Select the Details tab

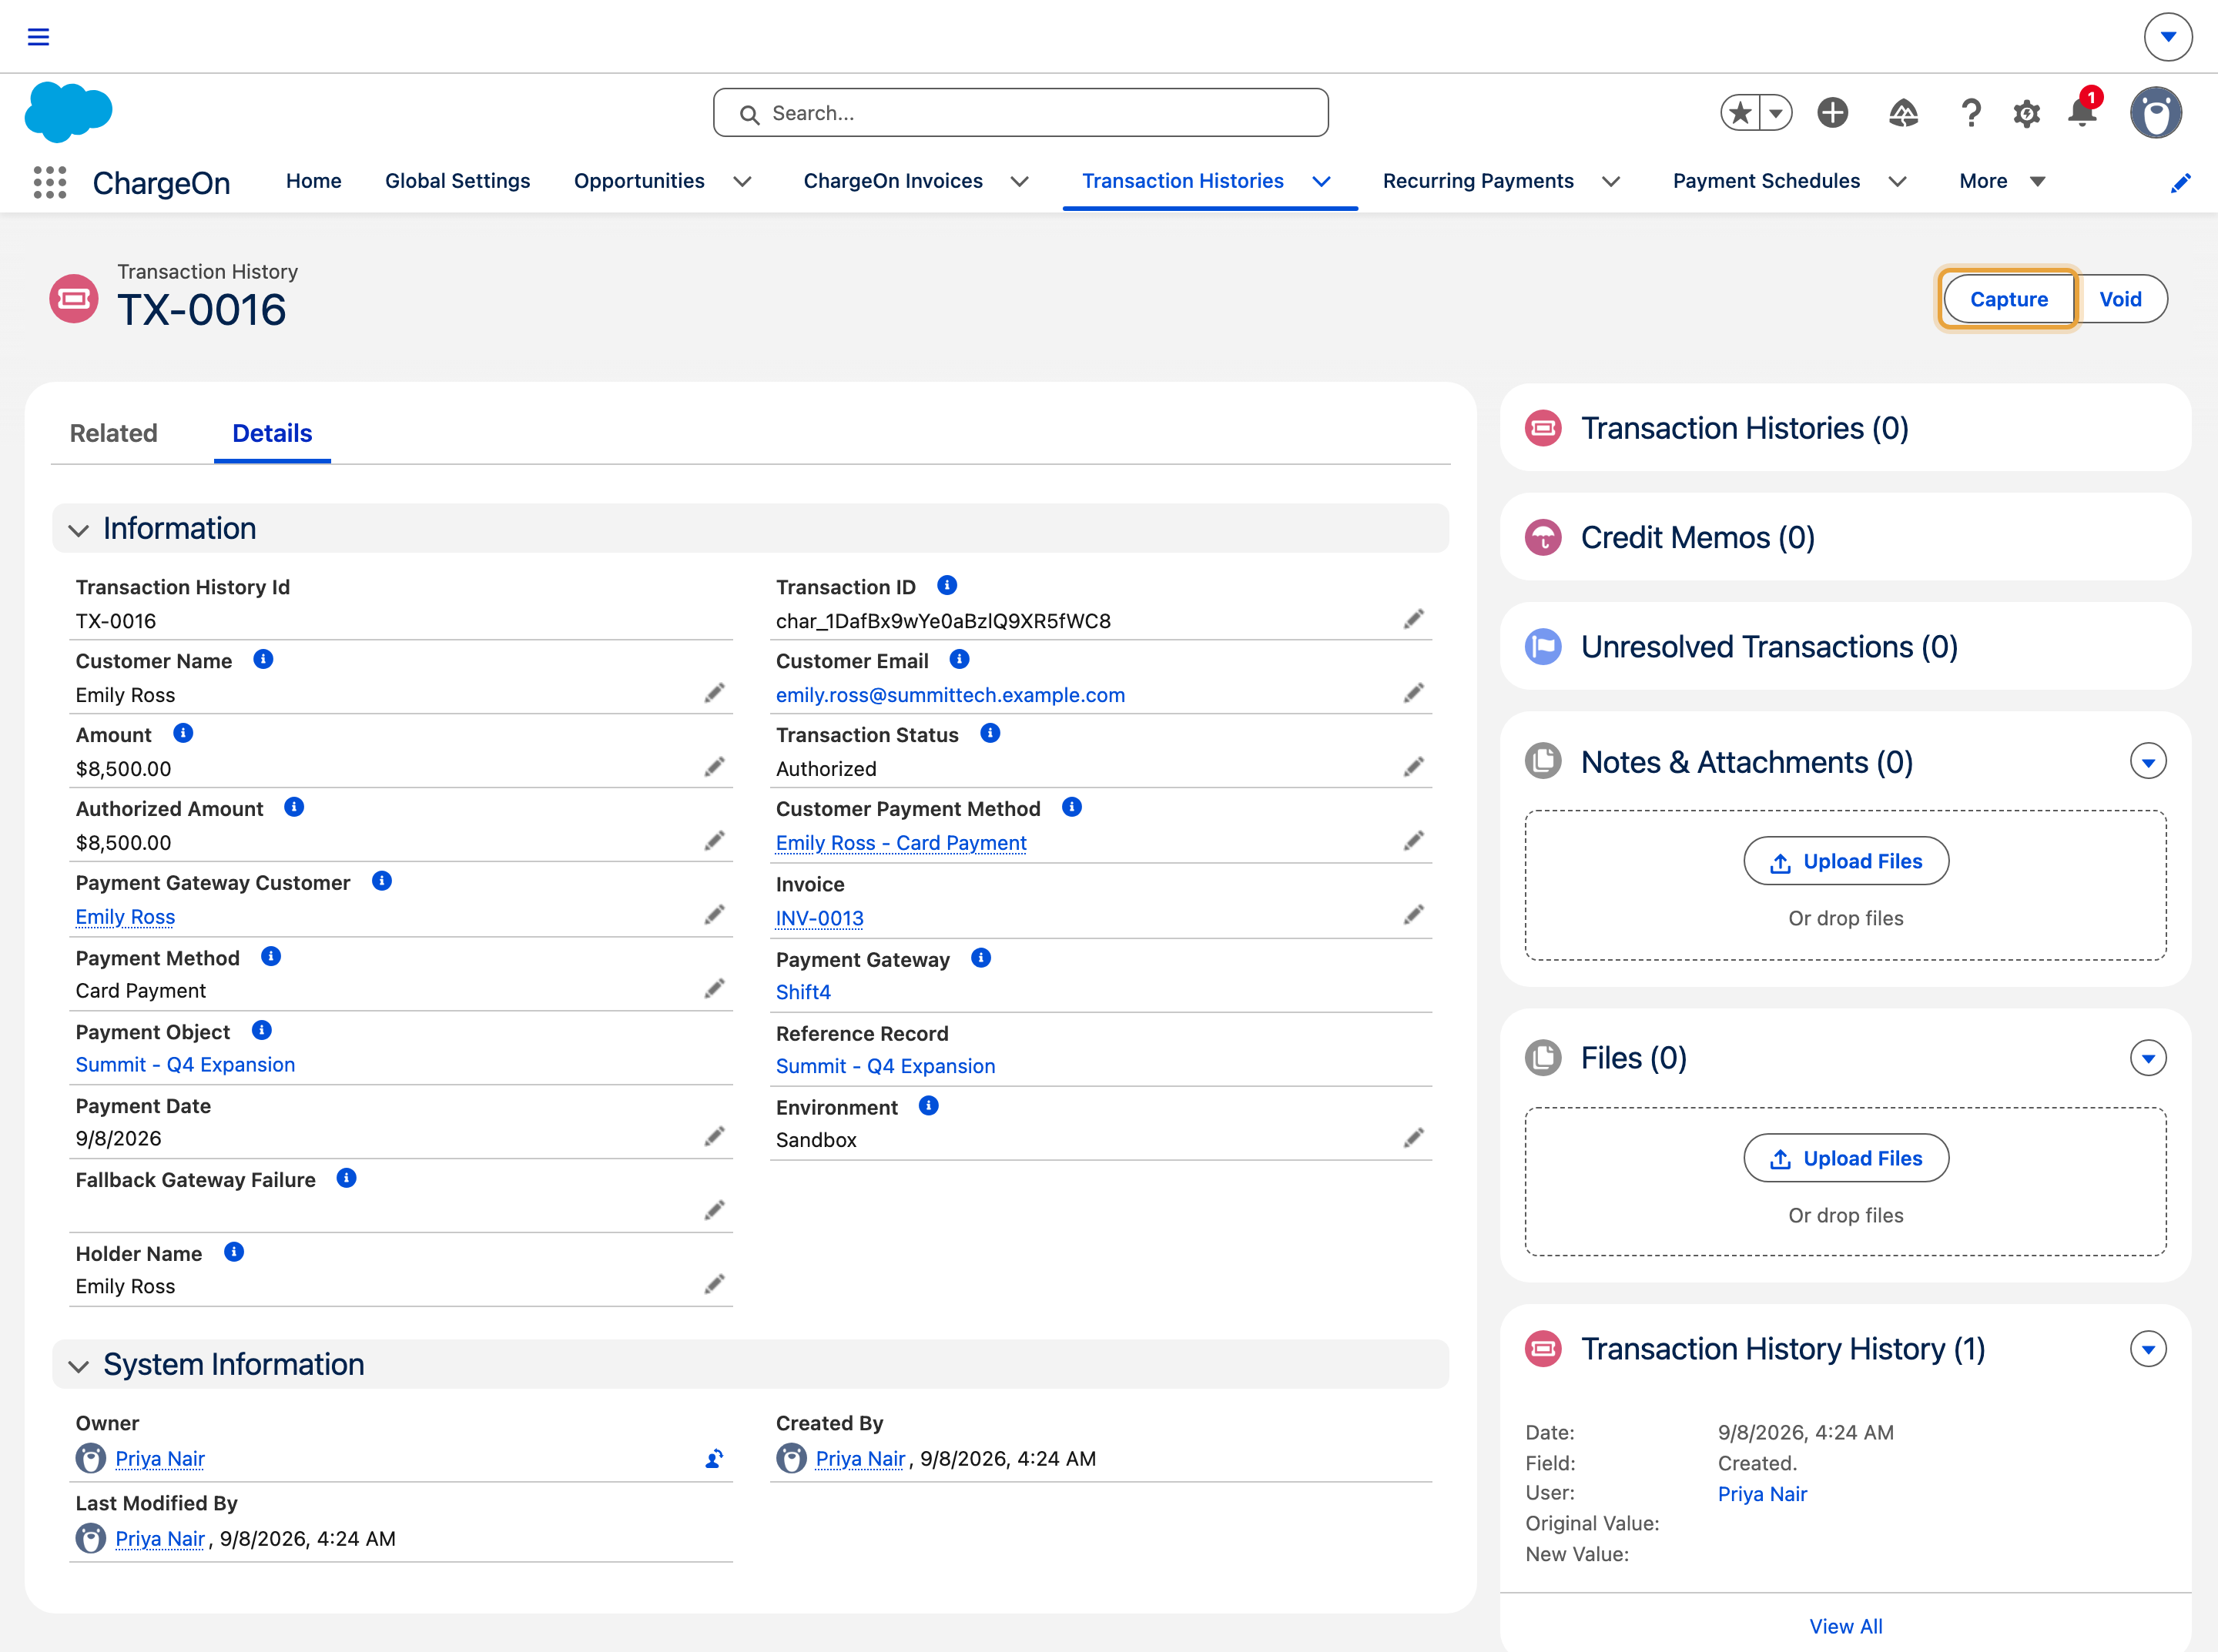(272, 434)
